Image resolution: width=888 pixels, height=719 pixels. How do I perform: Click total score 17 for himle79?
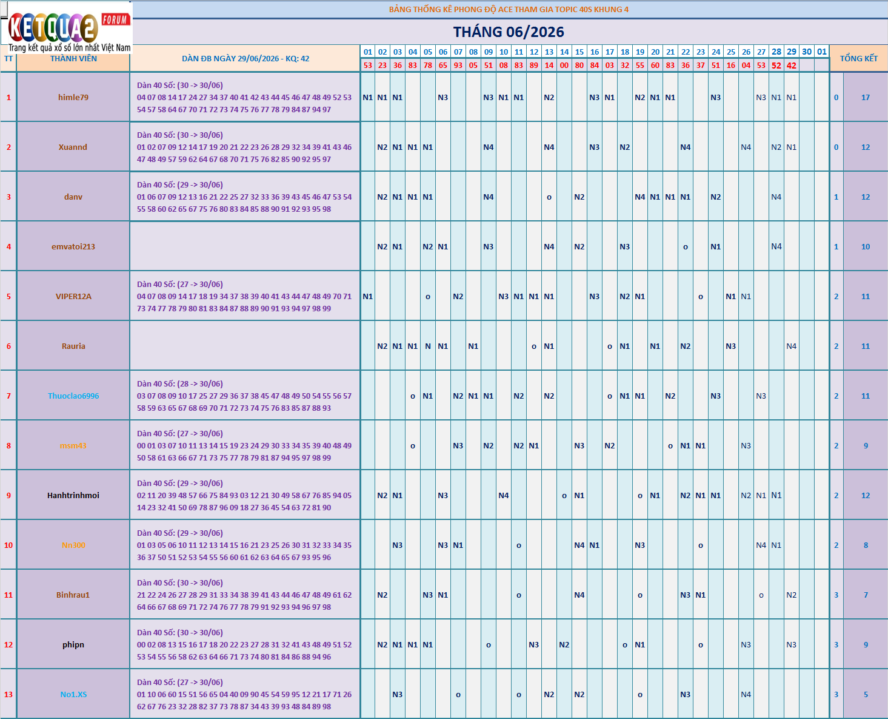[x=866, y=97]
